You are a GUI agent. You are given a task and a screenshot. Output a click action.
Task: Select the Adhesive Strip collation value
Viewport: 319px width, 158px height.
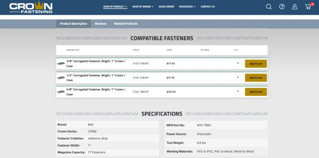point(98,139)
